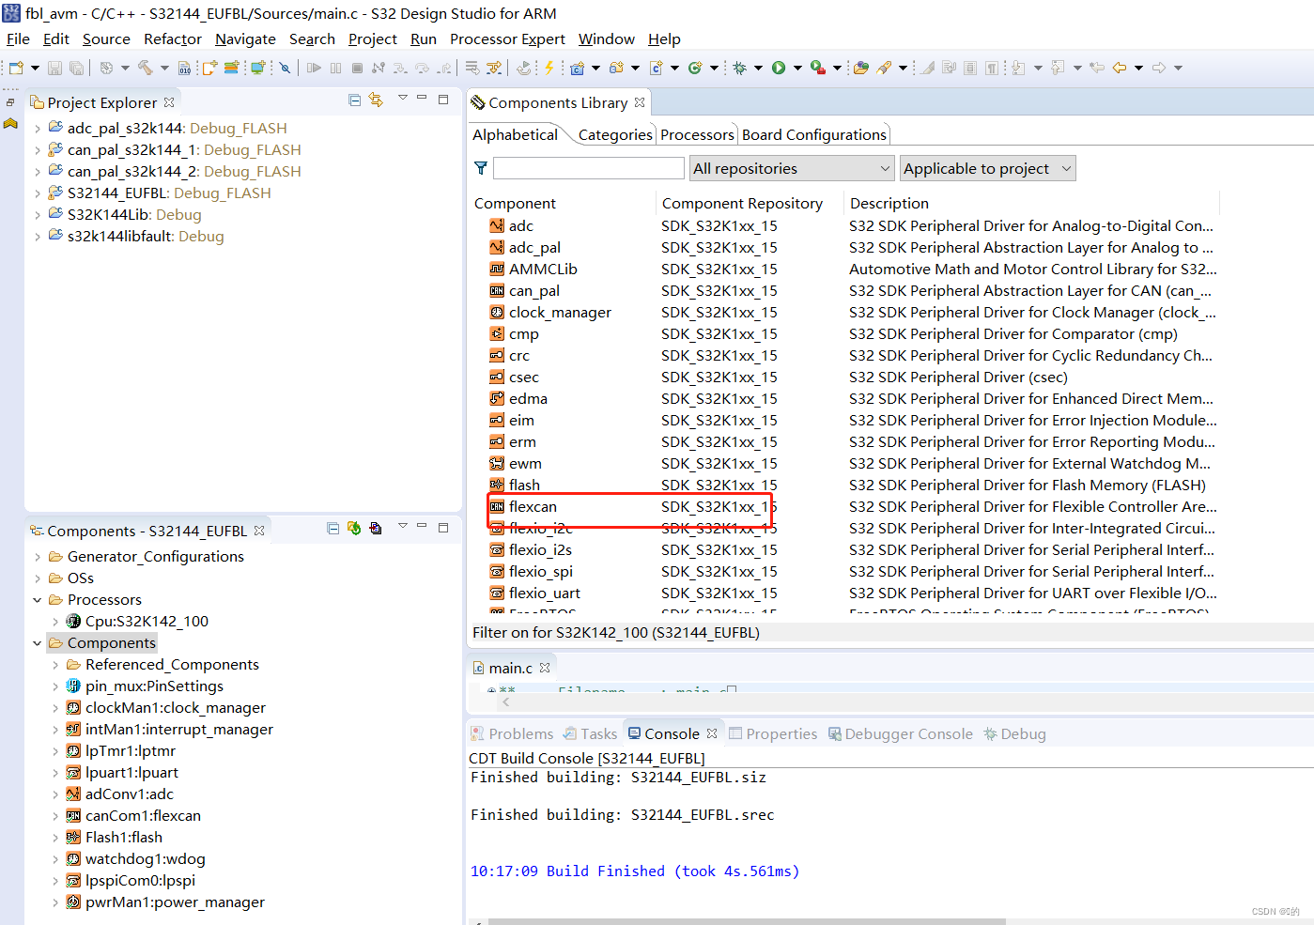Click the New file toolbar icon
The width and height of the screenshot is (1314, 925).
click(16, 68)
